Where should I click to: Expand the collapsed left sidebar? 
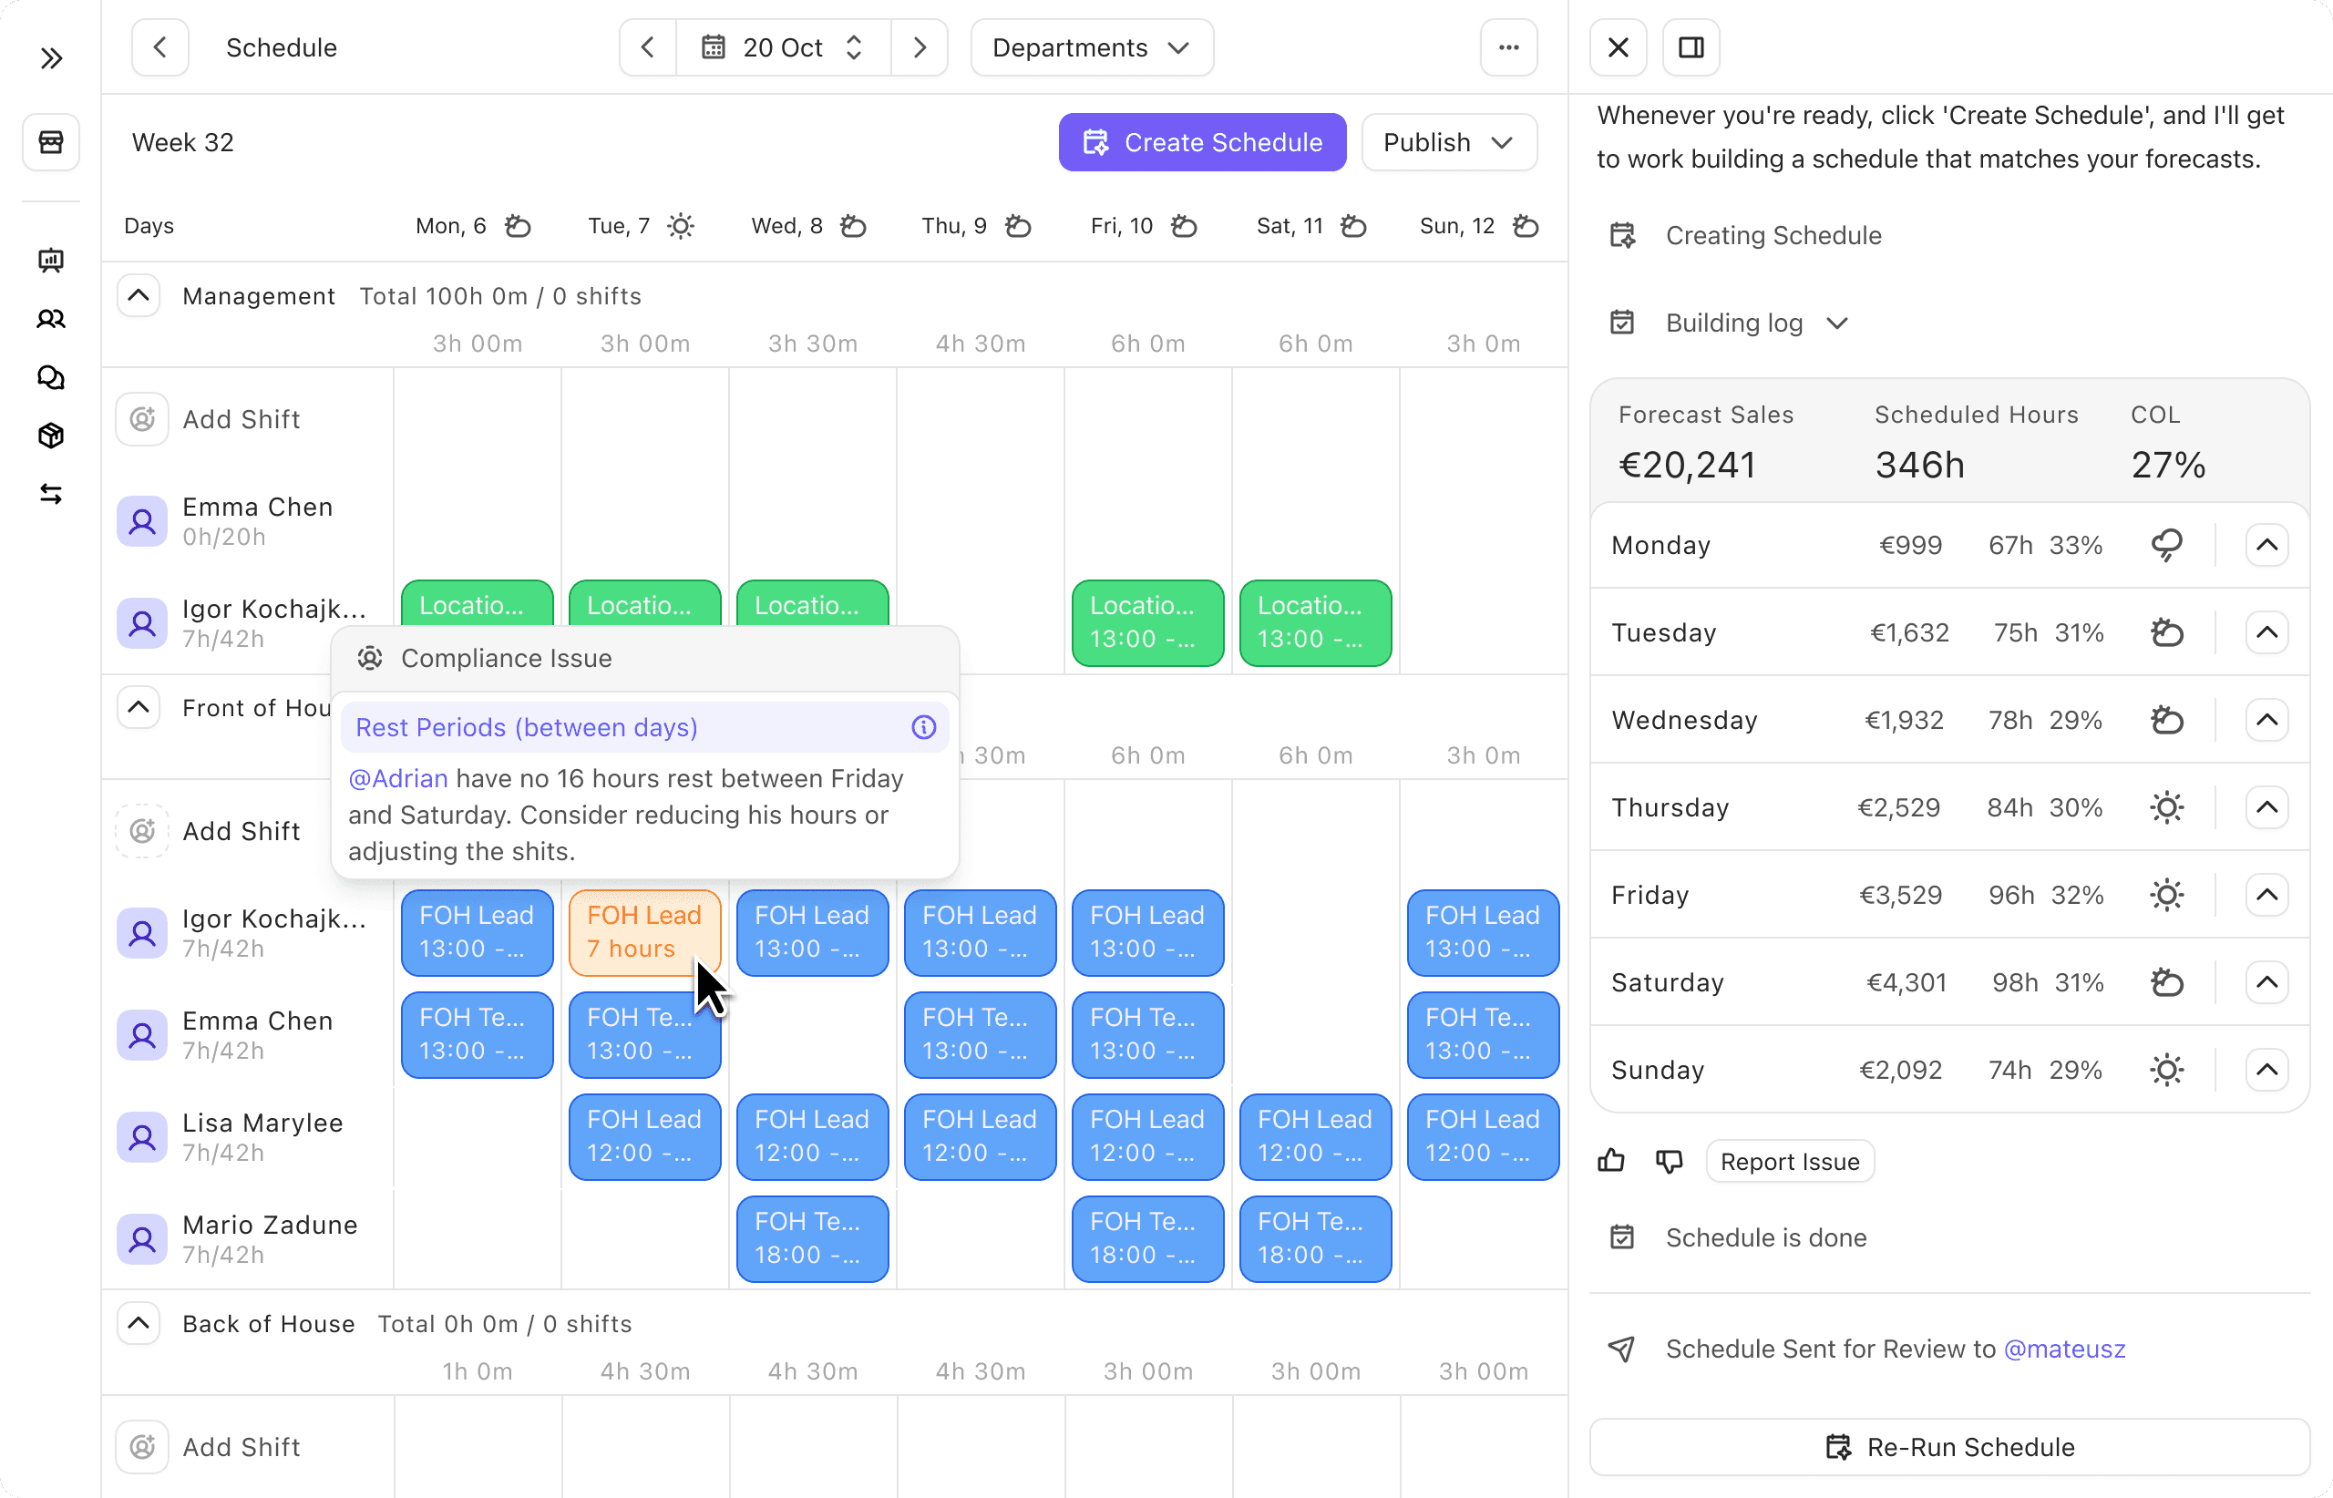[52, 58]
